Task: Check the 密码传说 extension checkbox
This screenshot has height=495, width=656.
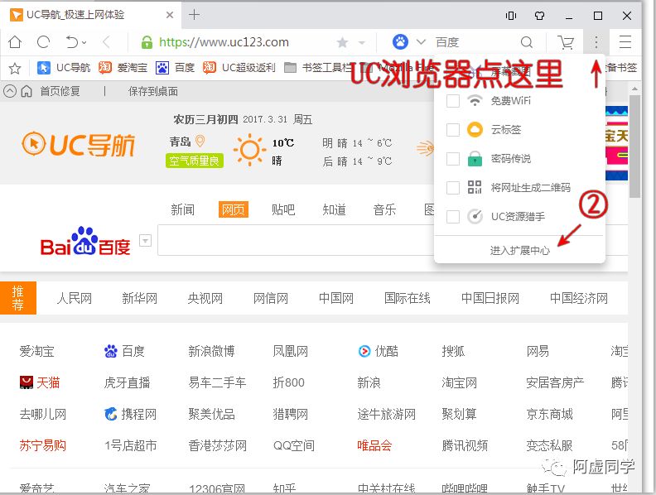Action: coord(453,159)
